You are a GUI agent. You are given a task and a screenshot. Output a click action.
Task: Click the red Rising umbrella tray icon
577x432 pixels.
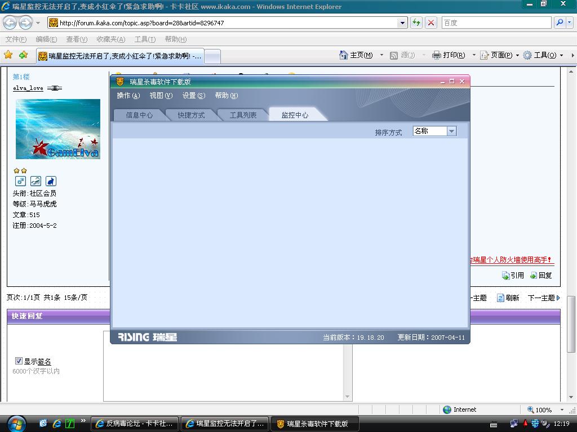tap(525, 424)
